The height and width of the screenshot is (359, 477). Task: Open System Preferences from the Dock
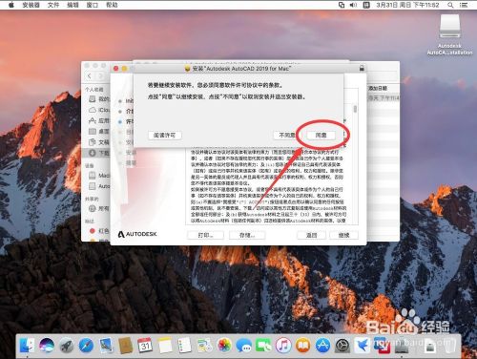click(x=342, y=346)
